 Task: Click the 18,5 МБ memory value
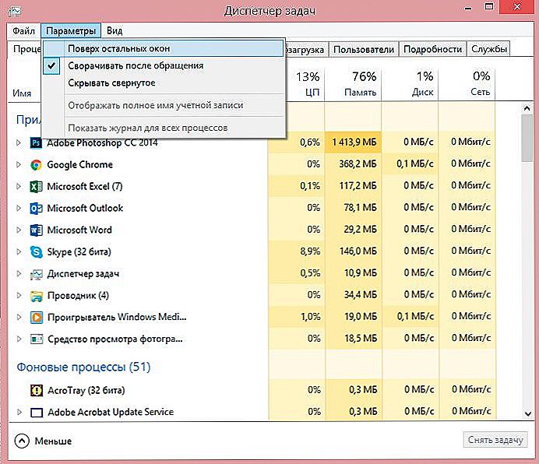coord(361,339)
